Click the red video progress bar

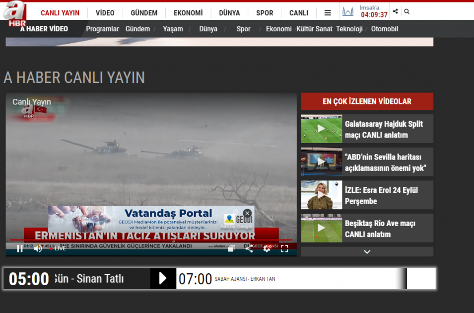[151, 240]
